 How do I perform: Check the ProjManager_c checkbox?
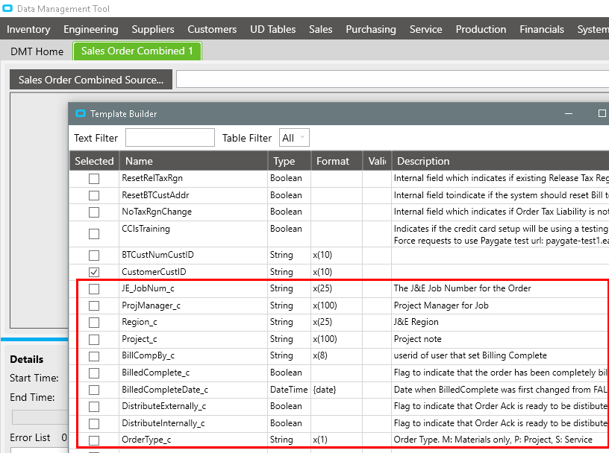pos(94,305)
